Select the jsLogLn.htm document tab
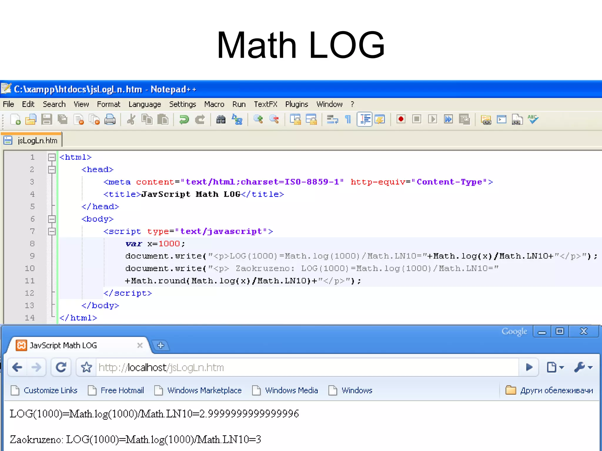This screenshot has width=602, height=451. 31,140
